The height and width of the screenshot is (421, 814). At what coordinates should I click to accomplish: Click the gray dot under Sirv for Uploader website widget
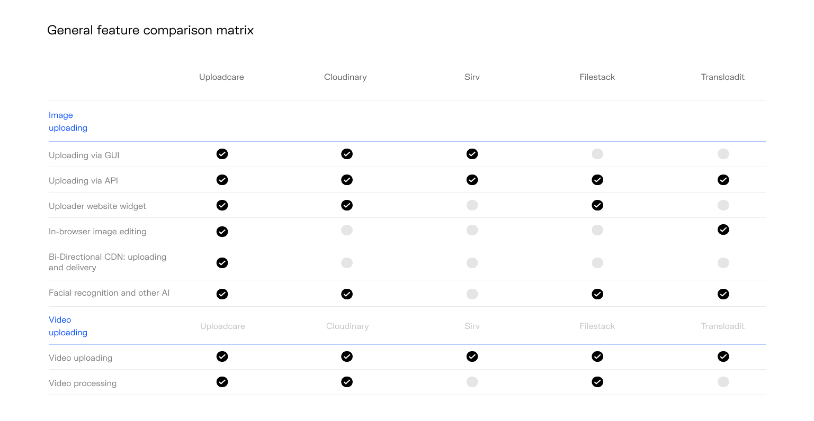[x=472, y=205]
